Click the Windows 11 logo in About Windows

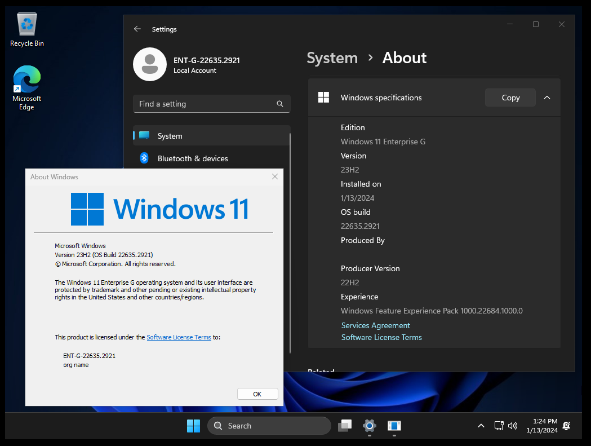coord(160,209)
